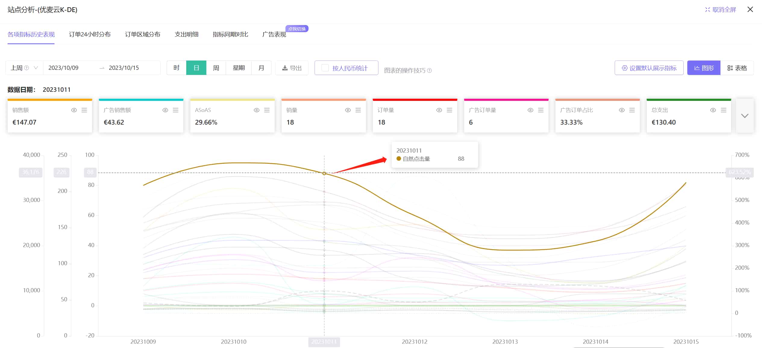Click 导出 export button
The width and height of the screenshot is (762, 348).
292,68
